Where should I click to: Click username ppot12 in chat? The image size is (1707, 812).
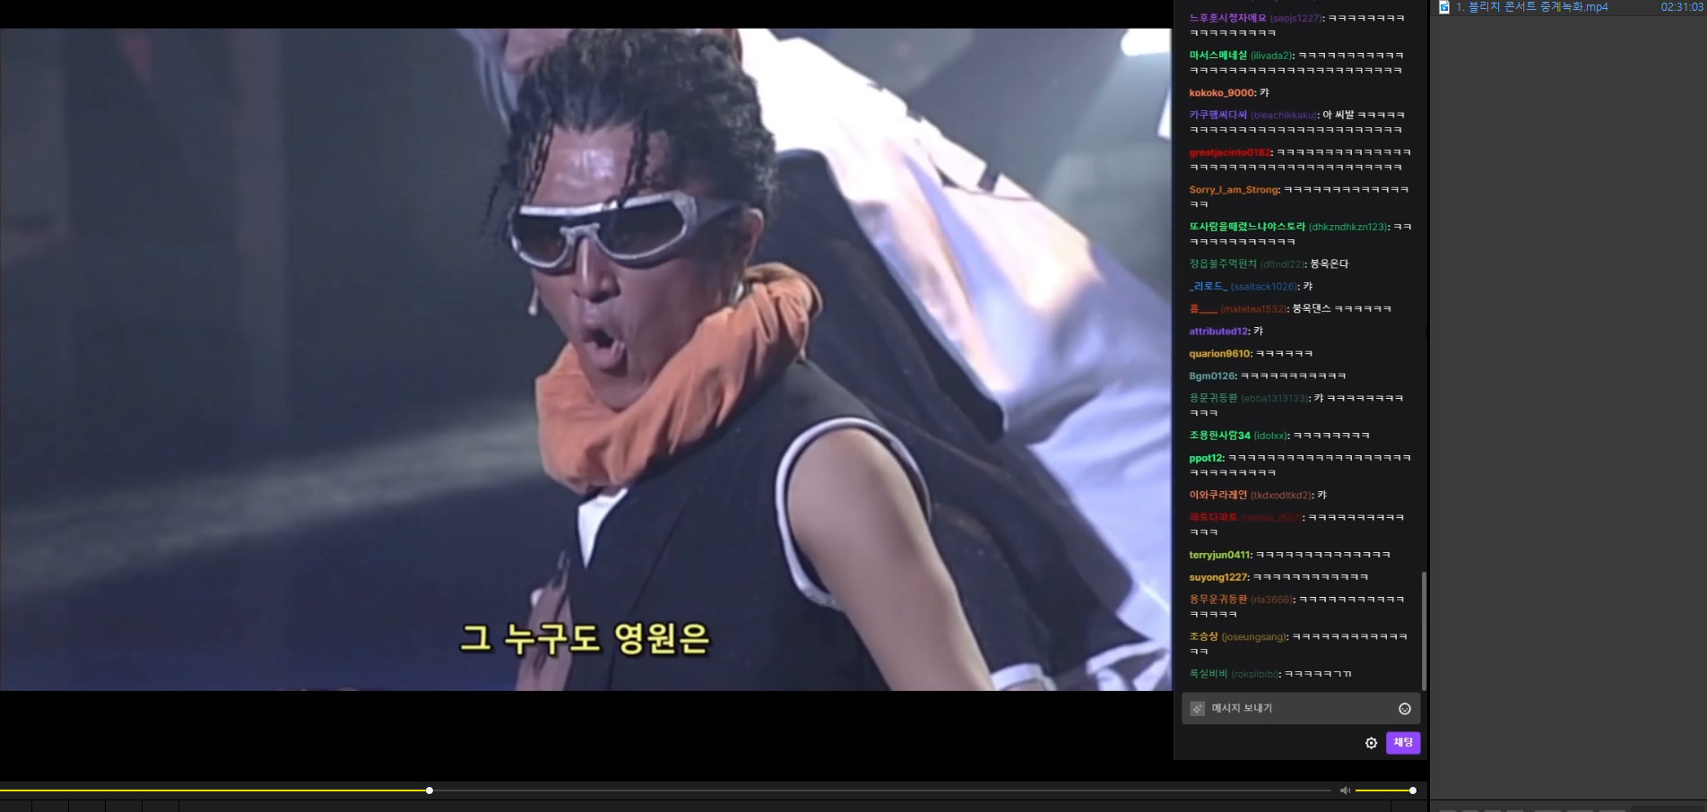coord(1206,458)
